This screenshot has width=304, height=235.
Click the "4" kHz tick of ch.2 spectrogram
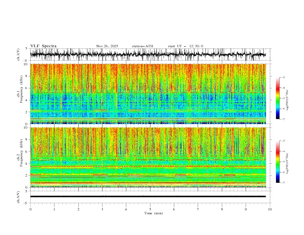[x=27, y=164]
